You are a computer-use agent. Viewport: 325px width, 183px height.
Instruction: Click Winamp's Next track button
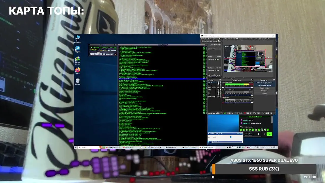point(101,54)
